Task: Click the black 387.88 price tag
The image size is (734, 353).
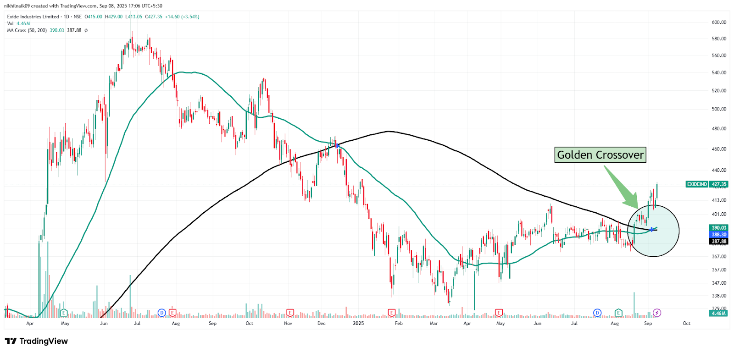Action: (x=718, y=242)
